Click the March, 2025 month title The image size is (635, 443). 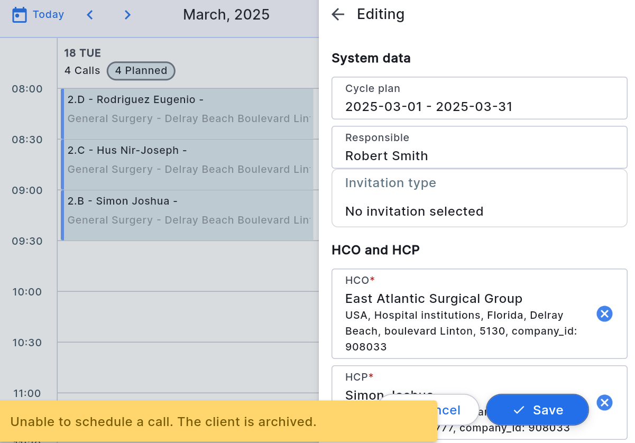pos(226,15)
